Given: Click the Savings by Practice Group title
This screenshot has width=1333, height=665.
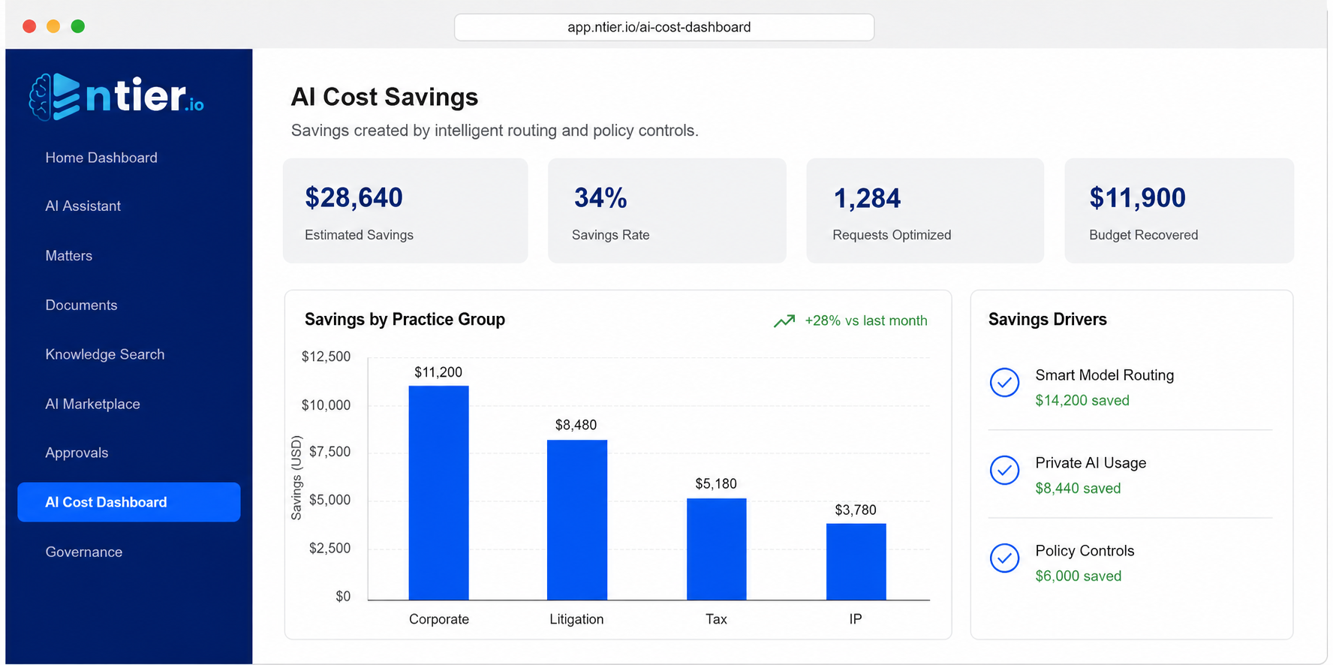Looking at the screenshot, I should (x=405, y=319).
